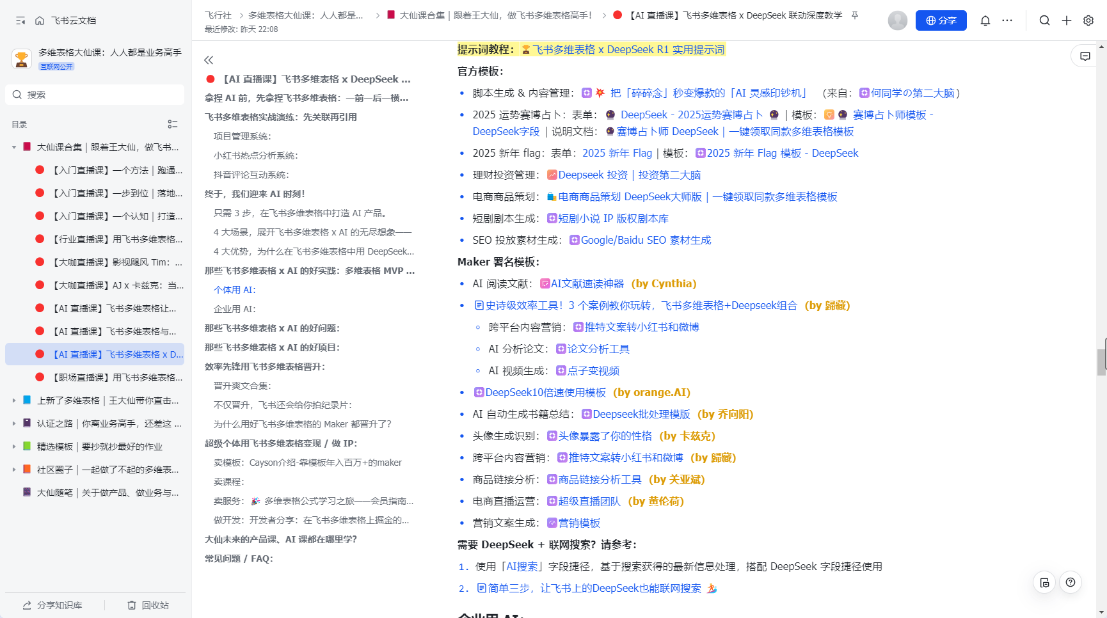Expand the 上新了多维表格 tree node

[14, 400]
